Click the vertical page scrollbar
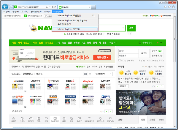178x130 pixels. 175,39
